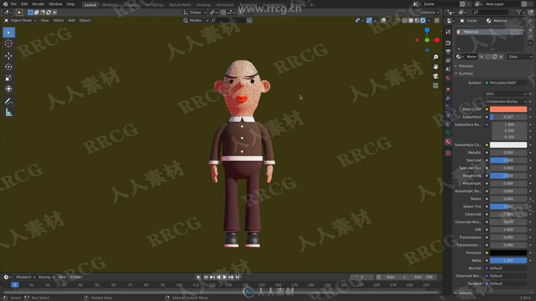
Task: Select the Move tool in left toolbar
Action: click(x=8, y=56)
